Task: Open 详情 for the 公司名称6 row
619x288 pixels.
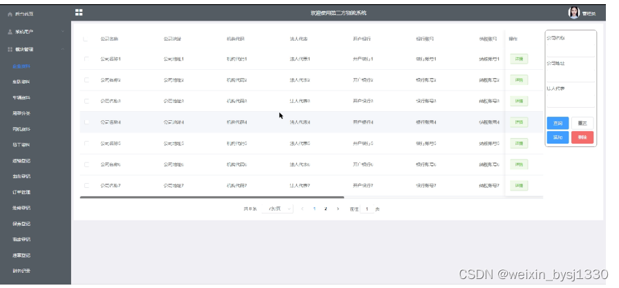Action: click(x=519, y=164)
